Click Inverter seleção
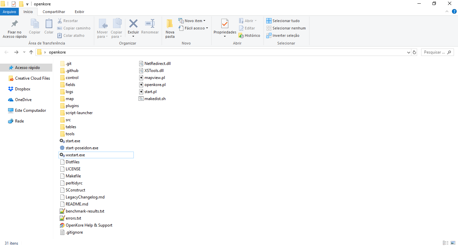This screenshot has width=458, height=247. click(283, 35)
